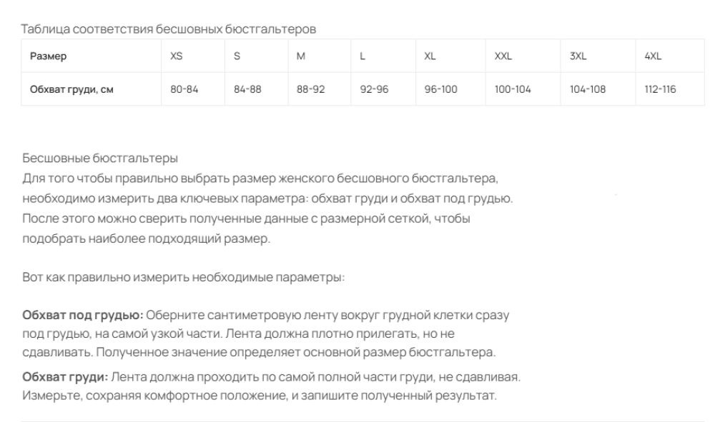Click the 'Обхват груди, см' row label
Viewport: 715px width, 422px height.
(71, 89)
